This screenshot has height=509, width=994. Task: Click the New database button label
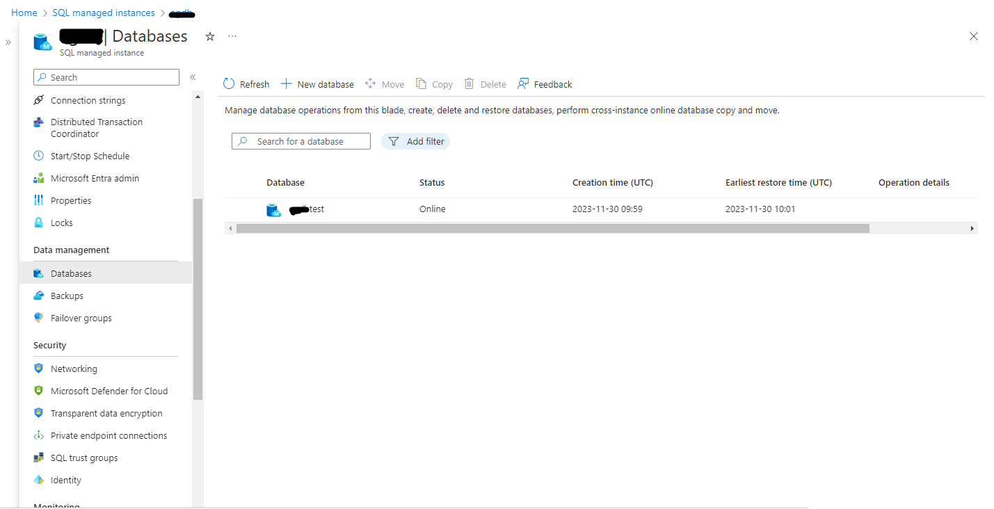326,84
